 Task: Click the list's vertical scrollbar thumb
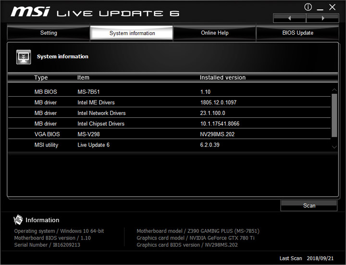(x=334, y=115)
